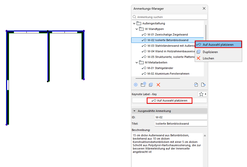Click the duplicate keynote toolbar icon
Viewport: 247px width, 167px height.
coord(151,85)
